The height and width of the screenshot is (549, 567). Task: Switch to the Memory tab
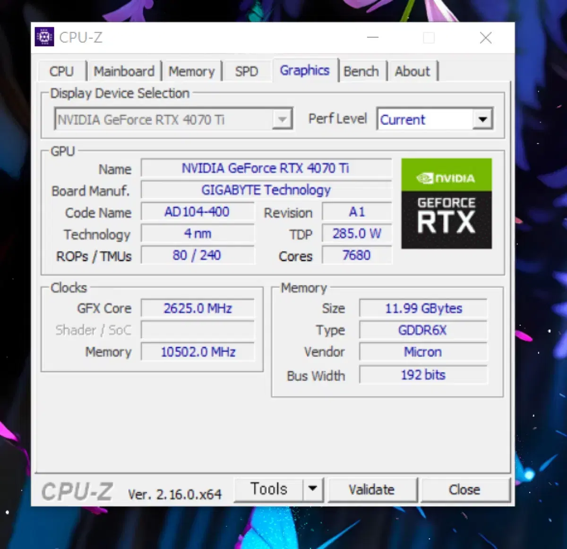[x=191, y=71]
